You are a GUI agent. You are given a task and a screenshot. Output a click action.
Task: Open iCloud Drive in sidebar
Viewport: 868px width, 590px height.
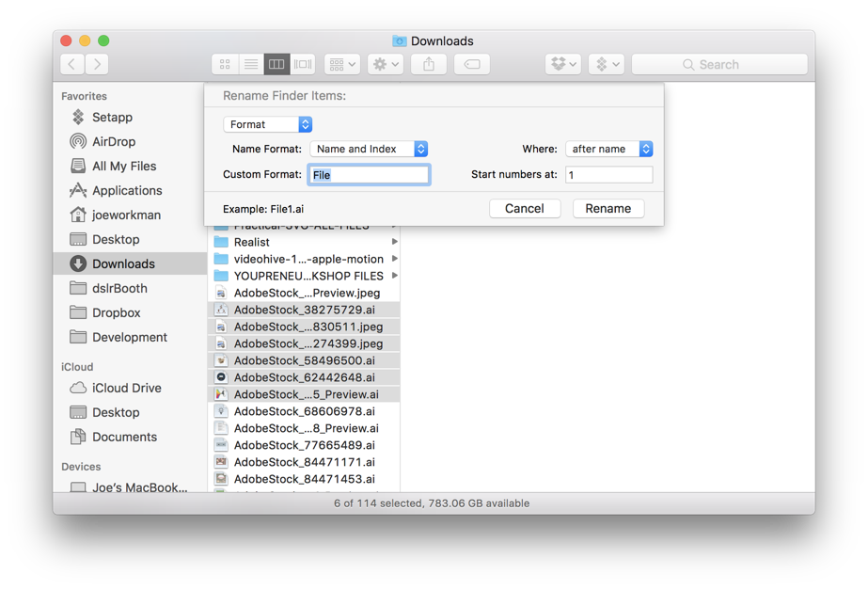(130, 388)
